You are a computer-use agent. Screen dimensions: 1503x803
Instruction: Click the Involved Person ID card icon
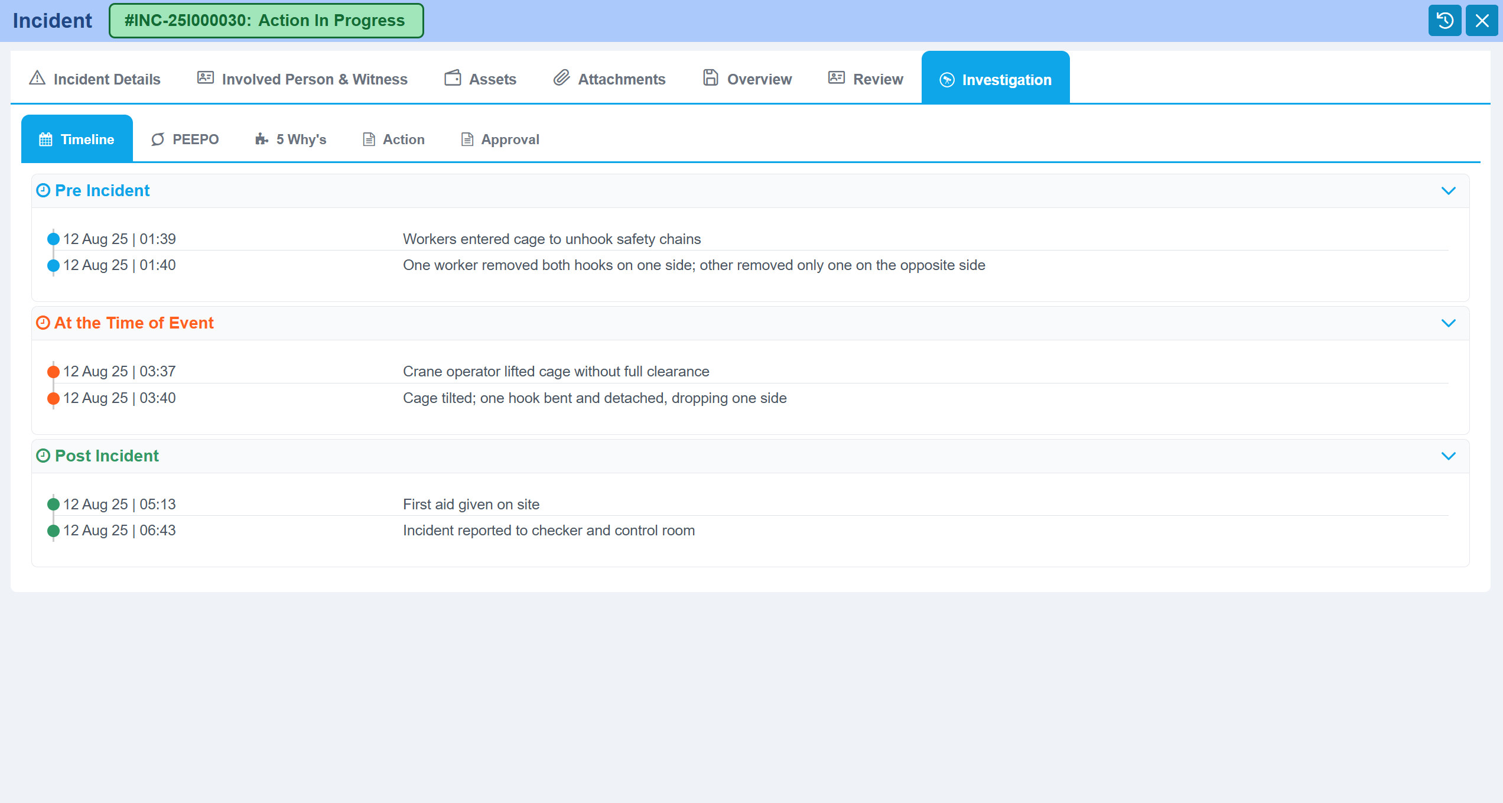[x=205, y=78]
